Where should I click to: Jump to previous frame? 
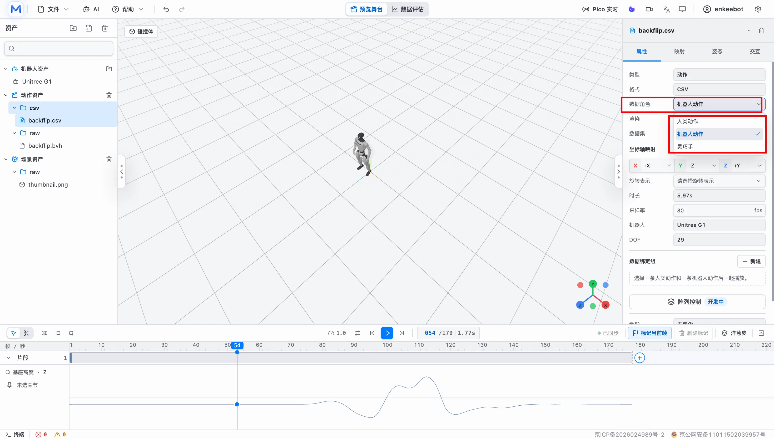[x=372, y=333]
